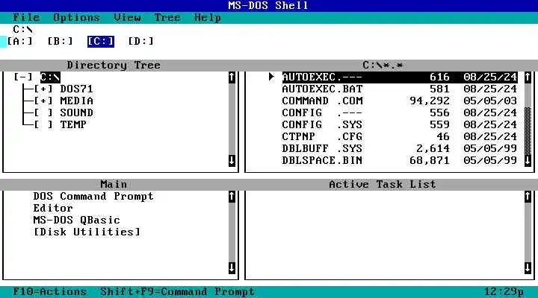Click the Main panel title
Viewport: 538px width, 298px height.
114,185
